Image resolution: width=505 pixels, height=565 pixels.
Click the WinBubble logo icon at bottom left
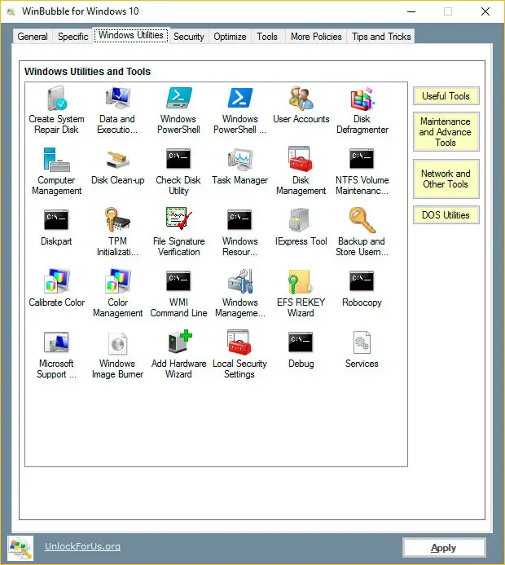coord(20,548)
